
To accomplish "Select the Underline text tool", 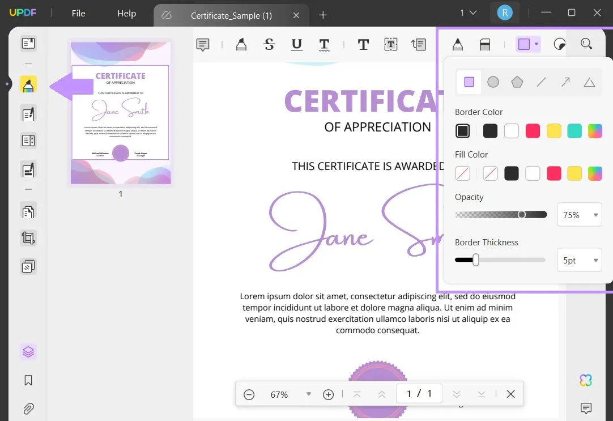I will [x=296, y=44].
